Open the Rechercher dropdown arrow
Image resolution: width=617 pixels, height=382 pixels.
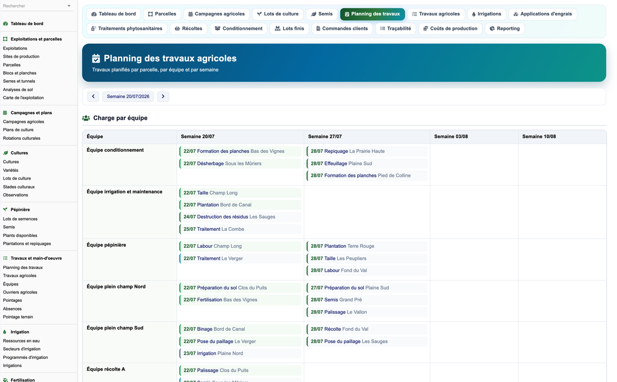tap(69, 6)
